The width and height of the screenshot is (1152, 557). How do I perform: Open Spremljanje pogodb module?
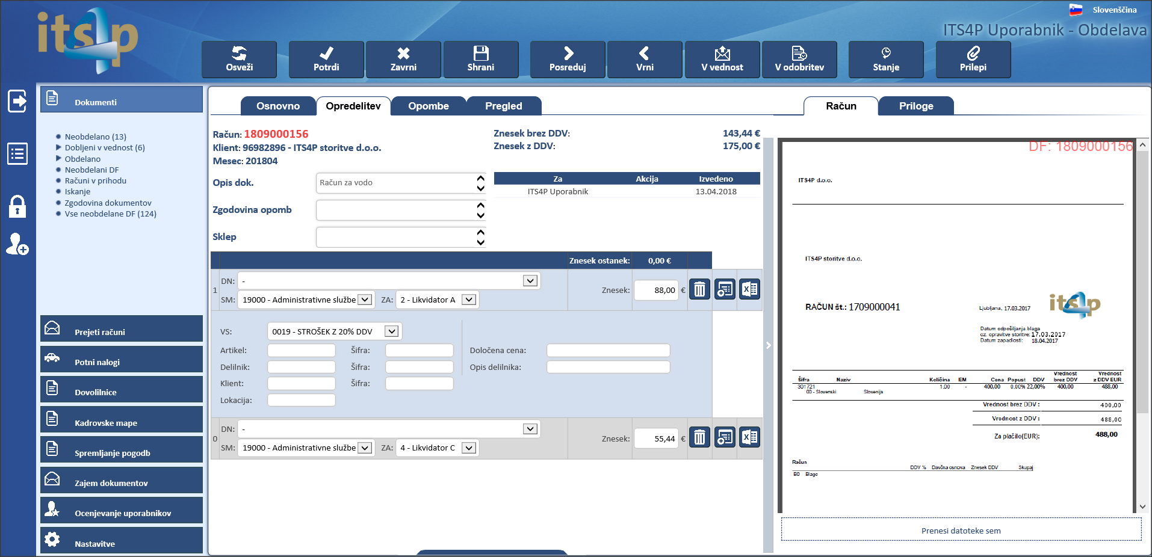coord(122,449)
